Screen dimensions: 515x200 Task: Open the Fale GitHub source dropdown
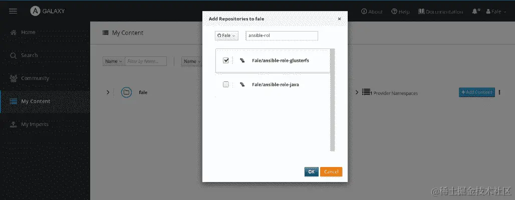226,35
